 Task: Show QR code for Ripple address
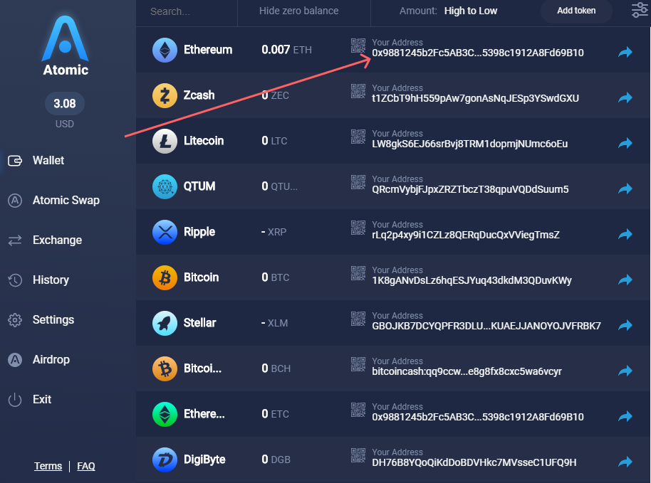tap(358, 228)
